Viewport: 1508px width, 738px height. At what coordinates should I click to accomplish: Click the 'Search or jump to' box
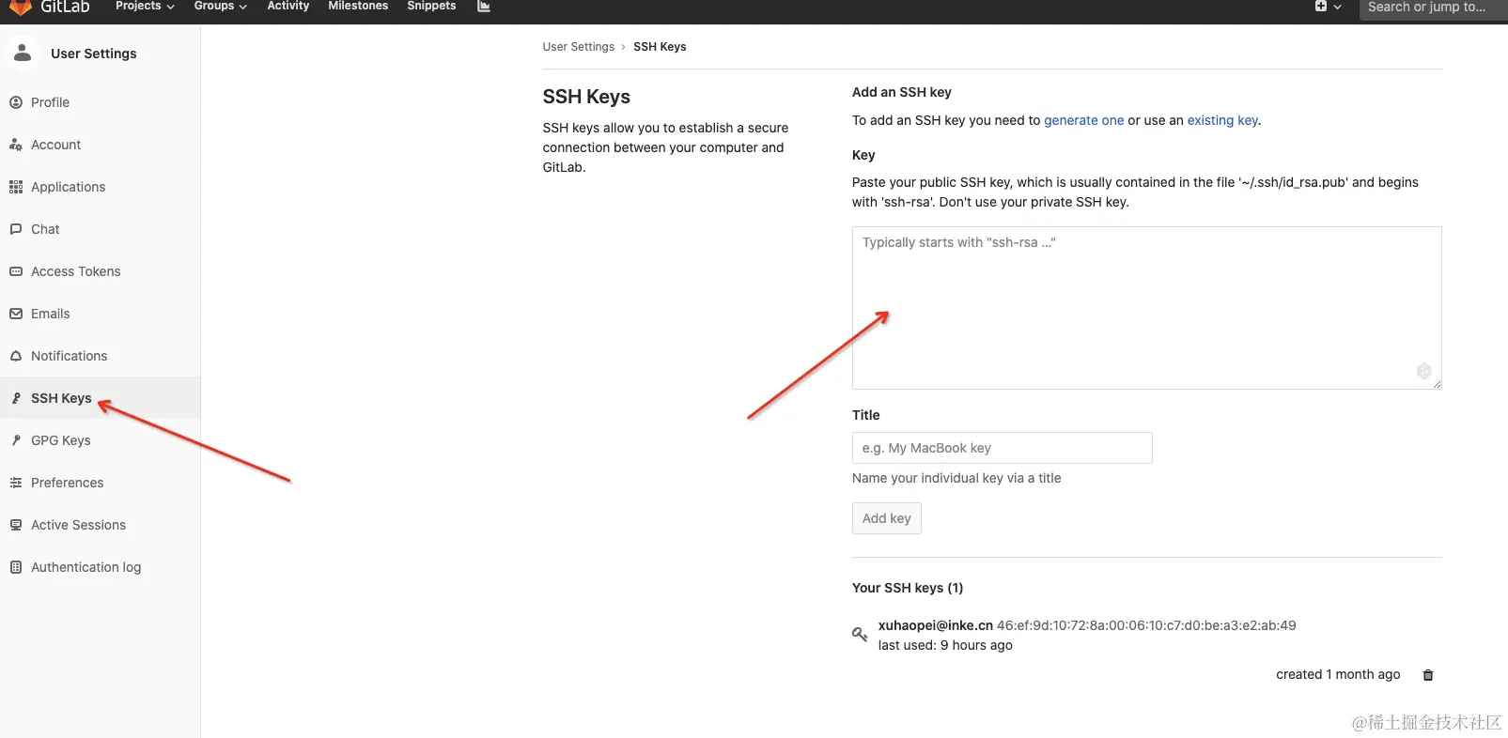(x=1426, y=8)
